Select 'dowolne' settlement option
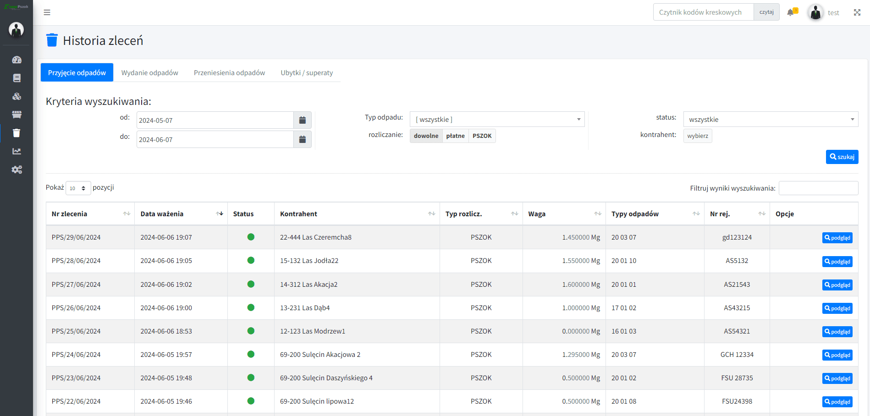870x416 pixels. (x=426, y=136)
